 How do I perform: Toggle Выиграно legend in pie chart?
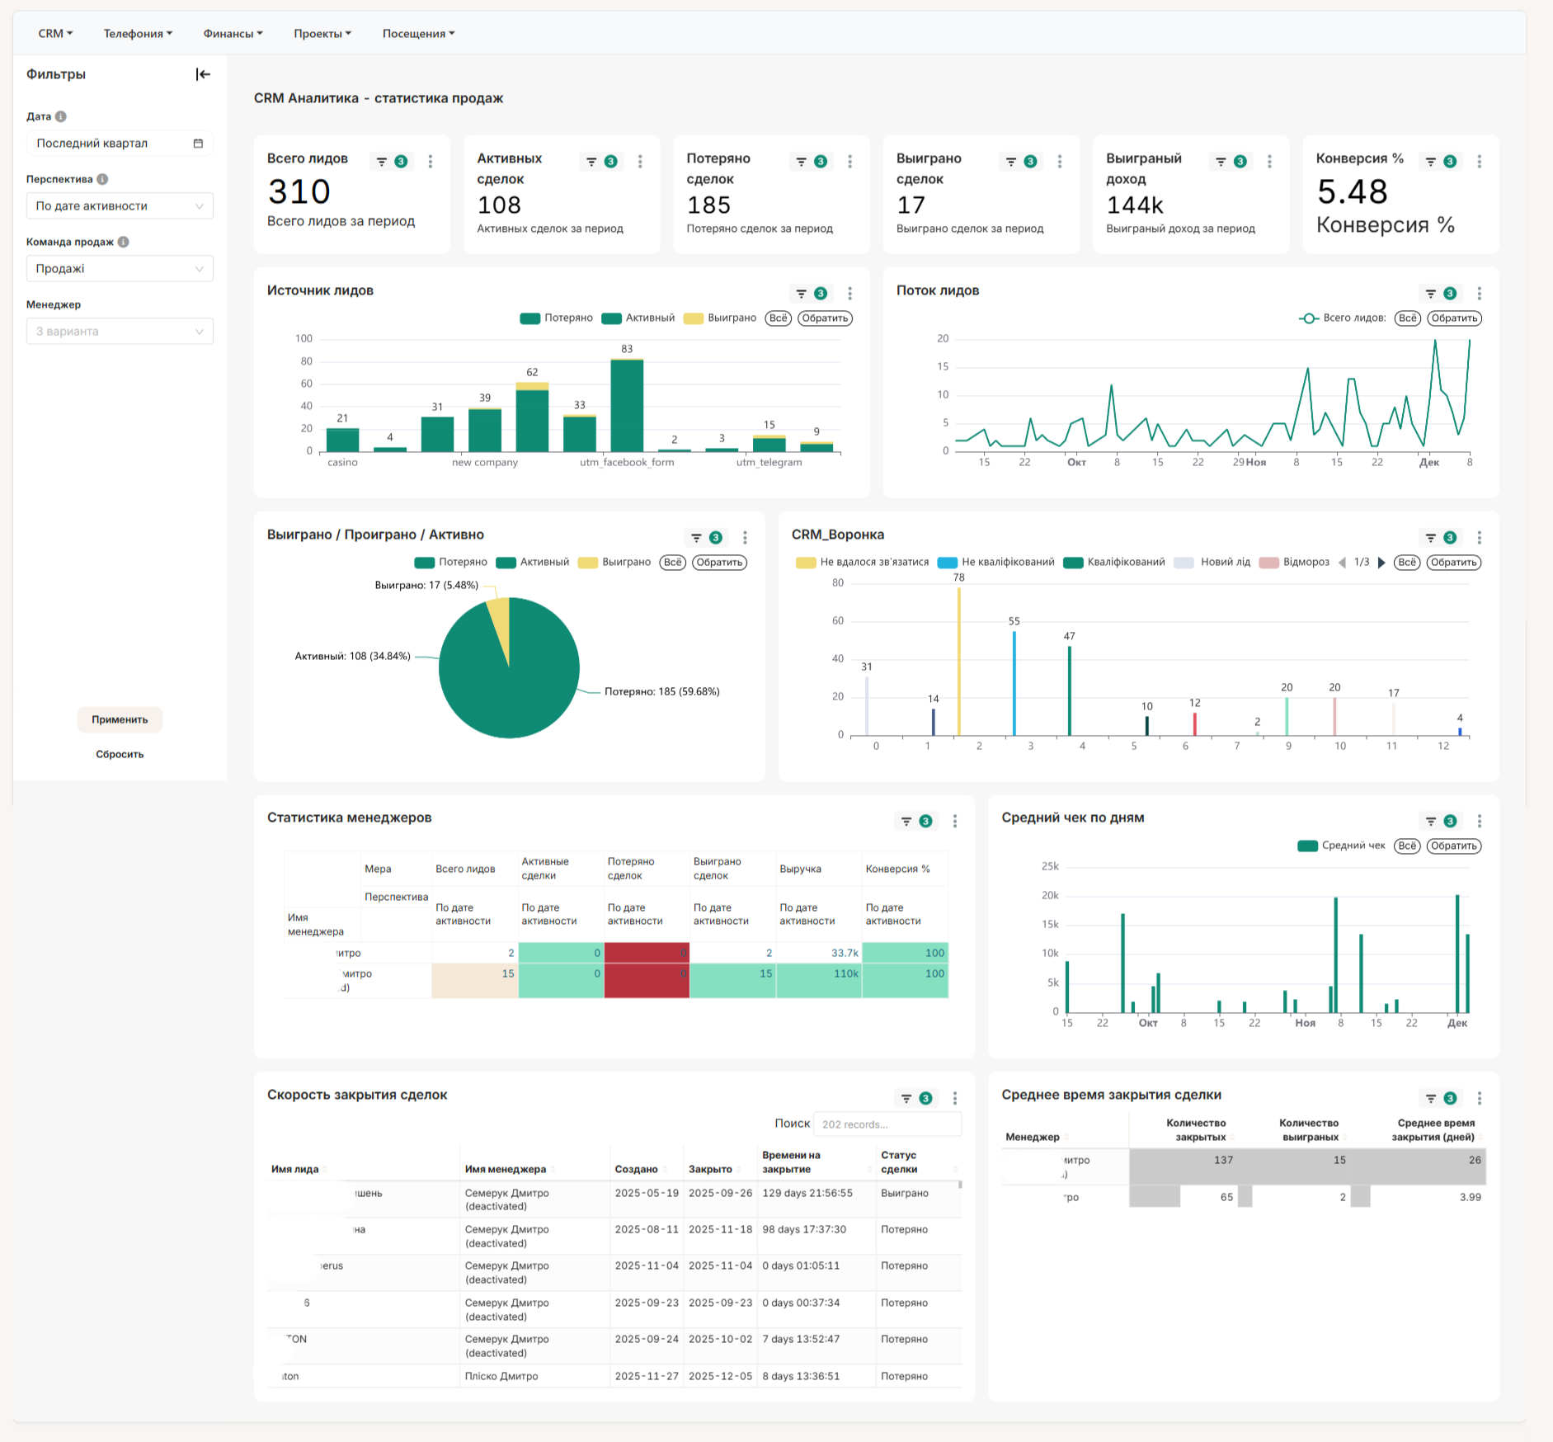[x=614, y=563]
